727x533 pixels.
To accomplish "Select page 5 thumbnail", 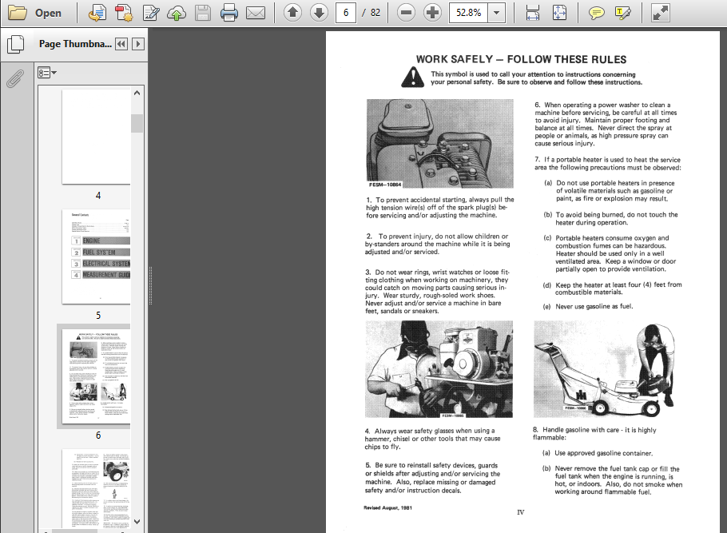I will 97,257.
